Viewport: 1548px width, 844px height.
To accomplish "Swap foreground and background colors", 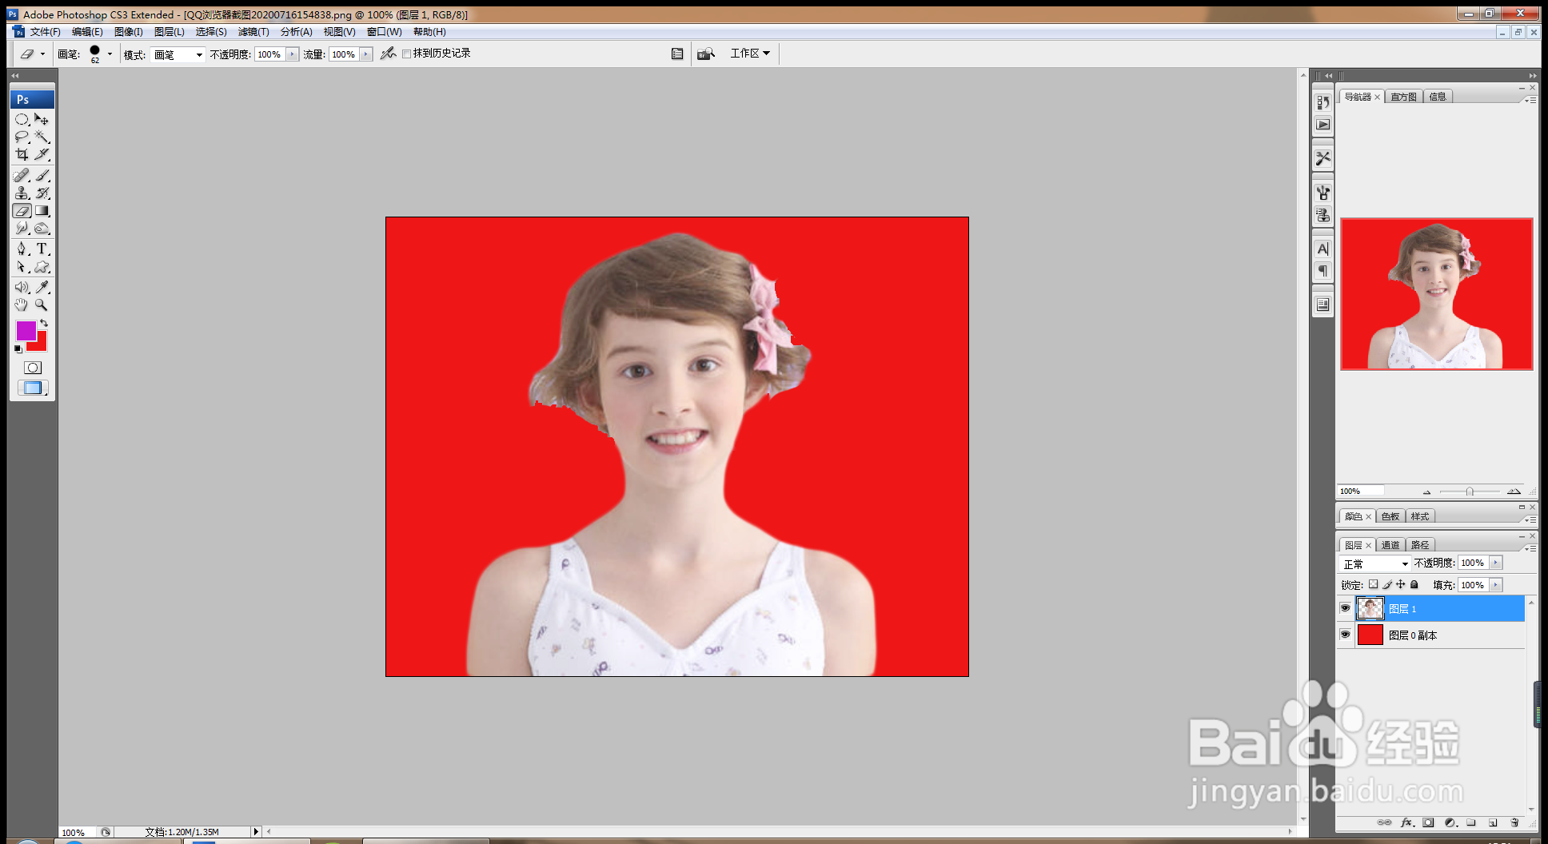I will 44,323.
